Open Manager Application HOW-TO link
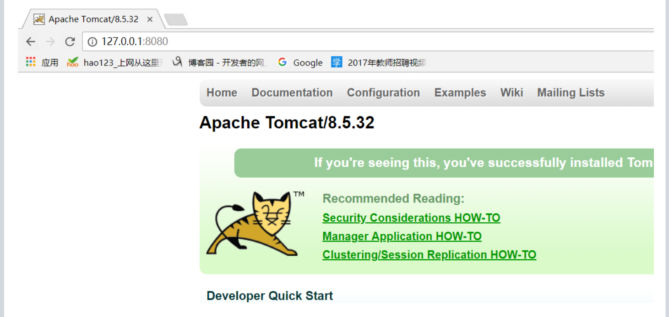Screen dimensions: 669x317 402,236
